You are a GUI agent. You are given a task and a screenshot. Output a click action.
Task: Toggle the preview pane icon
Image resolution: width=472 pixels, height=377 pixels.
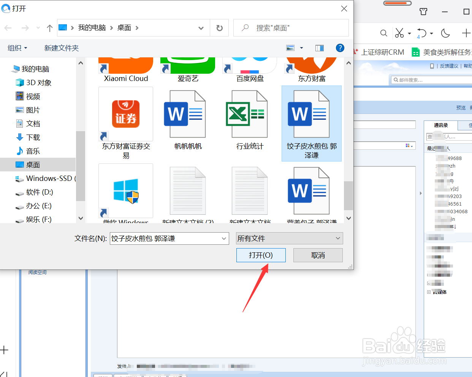(x=320, y=48)
